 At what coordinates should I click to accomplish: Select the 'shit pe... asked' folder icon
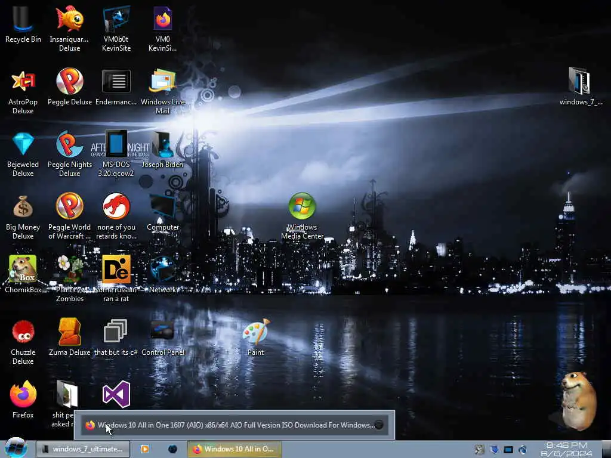pos(67,394)
